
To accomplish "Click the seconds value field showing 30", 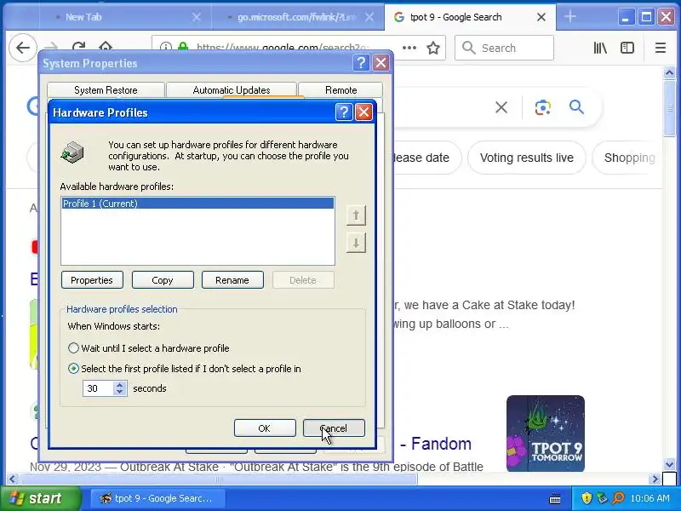I will coord(98,388).
